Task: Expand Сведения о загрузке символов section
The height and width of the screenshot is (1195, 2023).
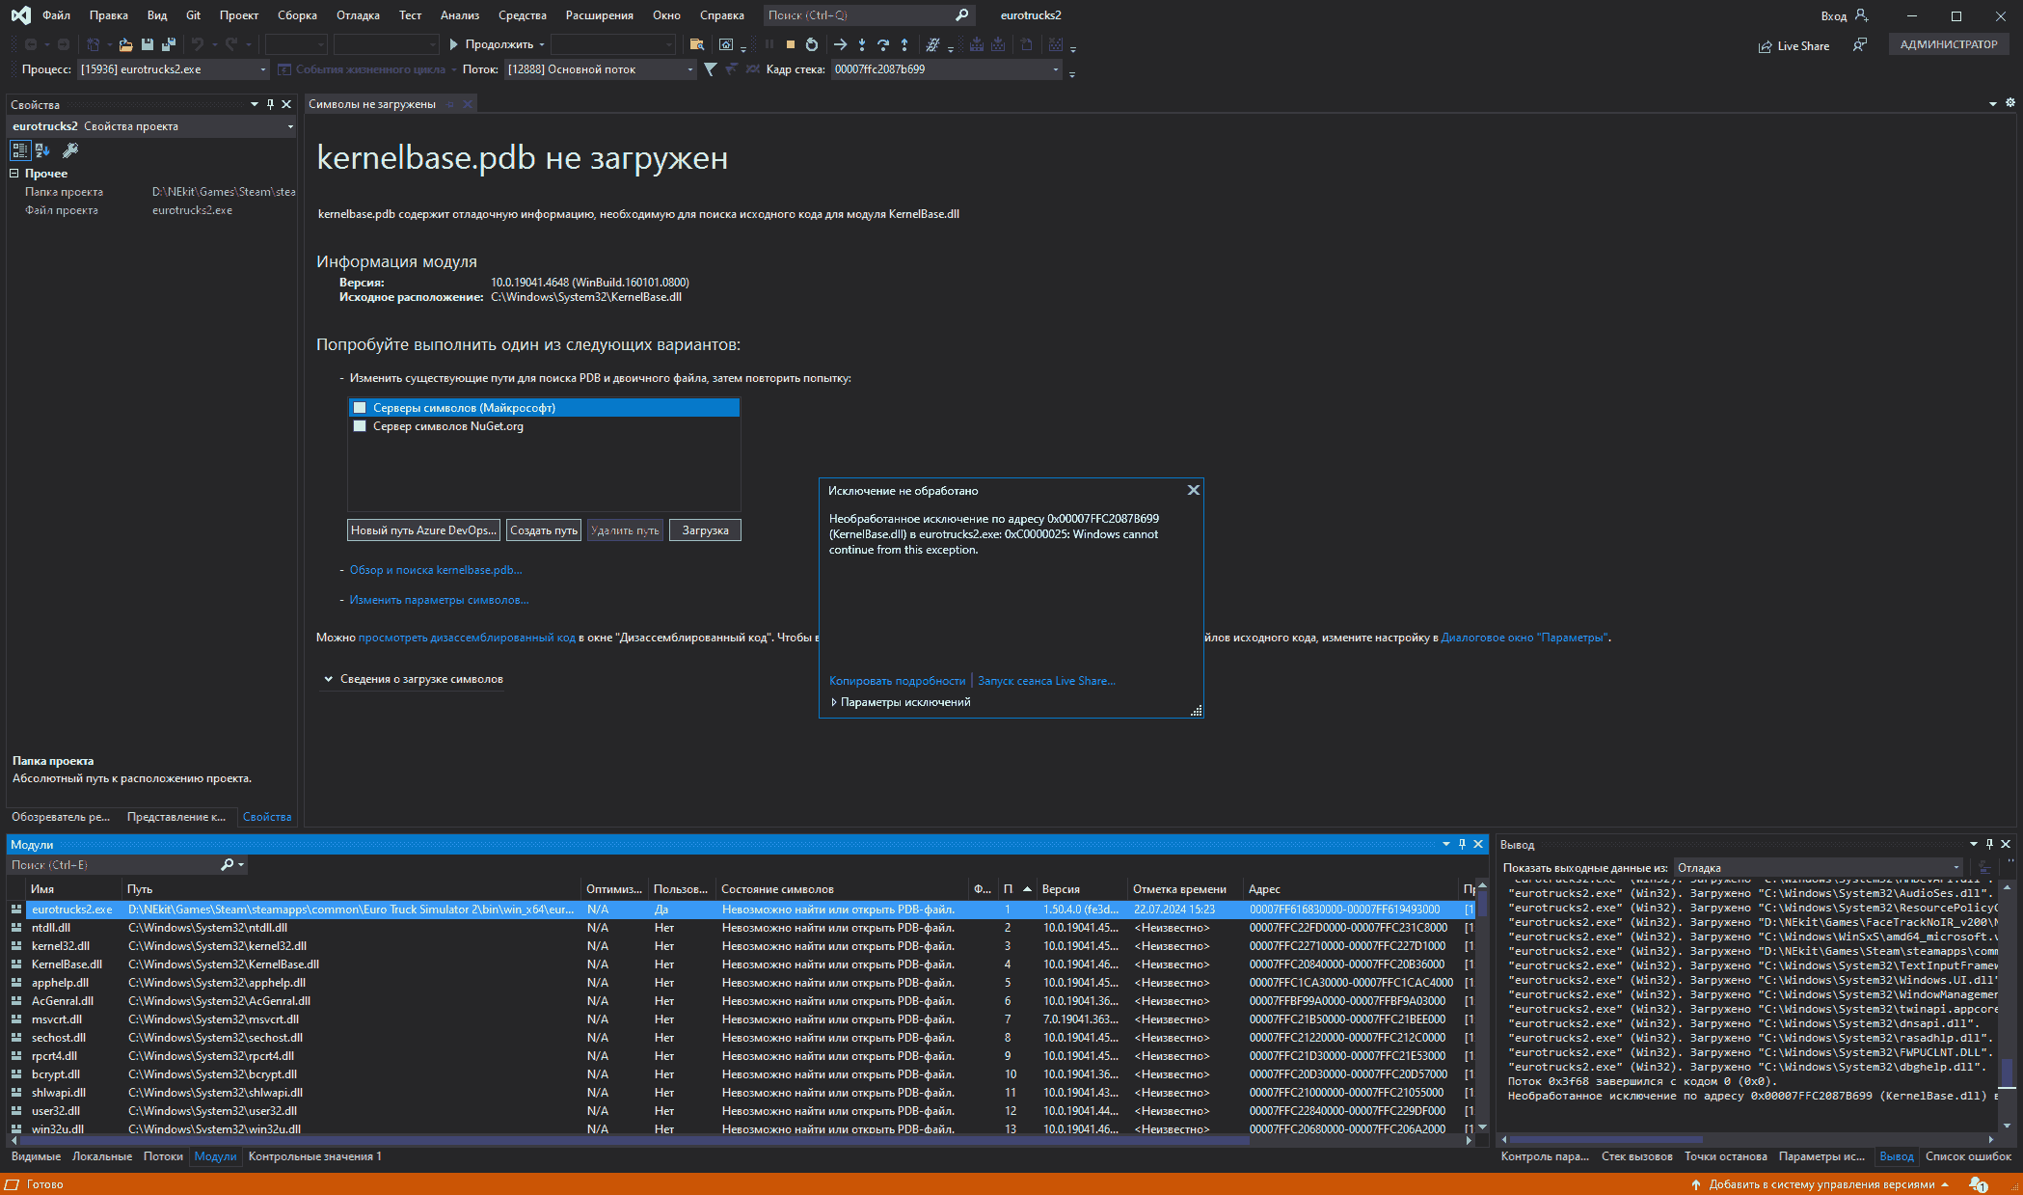Action: point(329,679)
